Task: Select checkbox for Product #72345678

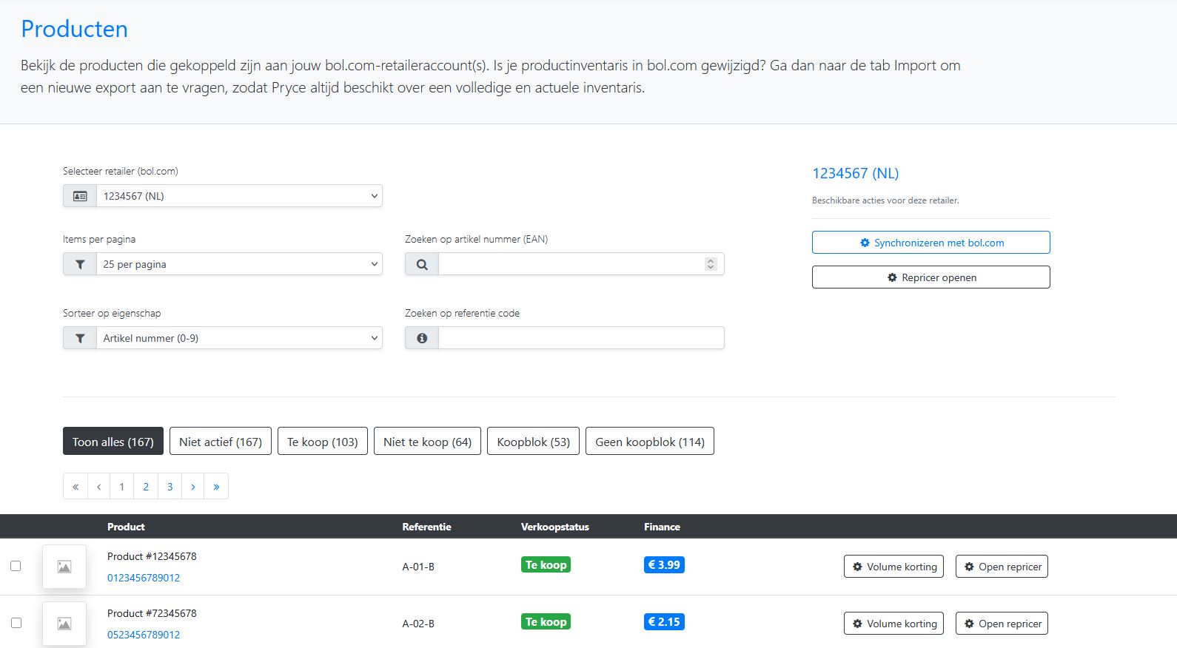Action: [x=16, y=623]
